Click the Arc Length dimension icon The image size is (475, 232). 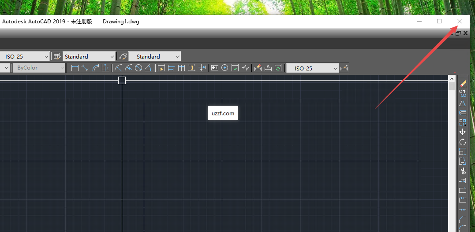95,68
